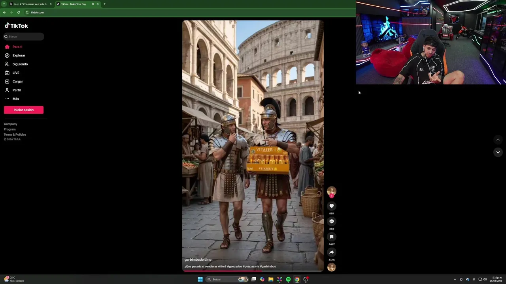
Task: Open the weather widget showing 25°C
Action: coord(14,279)
